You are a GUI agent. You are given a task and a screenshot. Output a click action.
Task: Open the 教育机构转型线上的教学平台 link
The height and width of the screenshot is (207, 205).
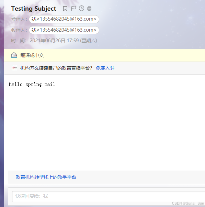pyautogui.click(x=46, y=177)
